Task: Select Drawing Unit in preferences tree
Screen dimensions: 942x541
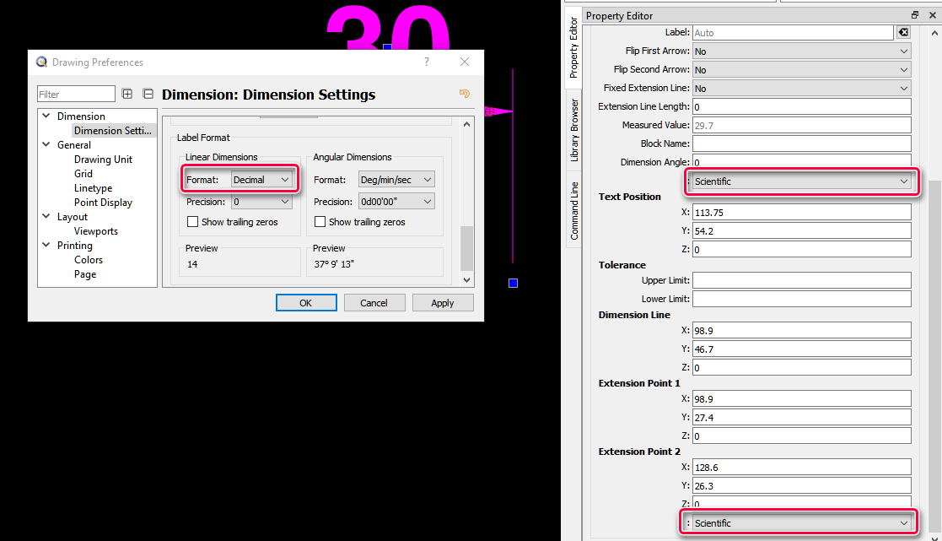Action: pos(103,160)
